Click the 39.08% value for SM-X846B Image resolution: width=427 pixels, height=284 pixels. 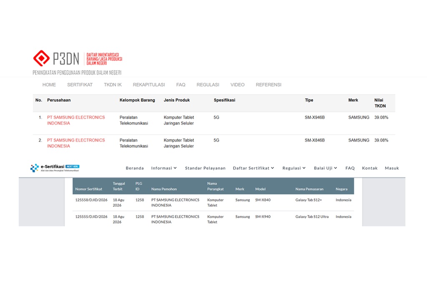(381, 140)
